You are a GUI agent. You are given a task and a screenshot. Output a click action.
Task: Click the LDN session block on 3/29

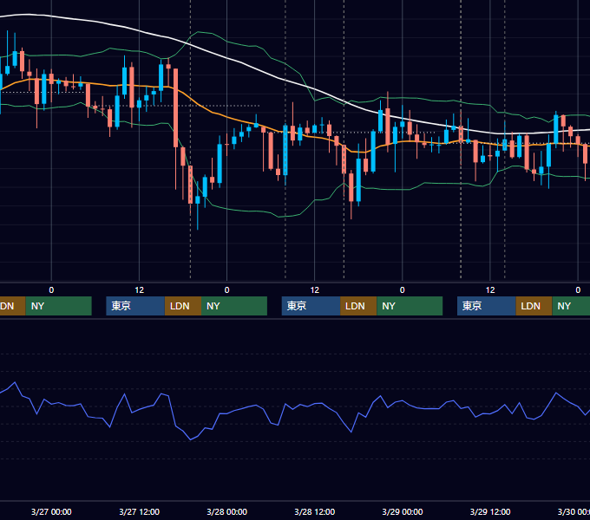click(534, 306)
